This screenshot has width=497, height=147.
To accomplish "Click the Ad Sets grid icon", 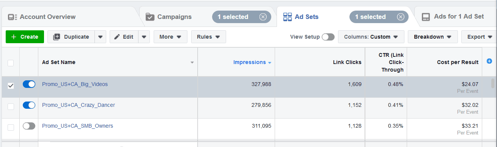I will [x=288, y=17].
